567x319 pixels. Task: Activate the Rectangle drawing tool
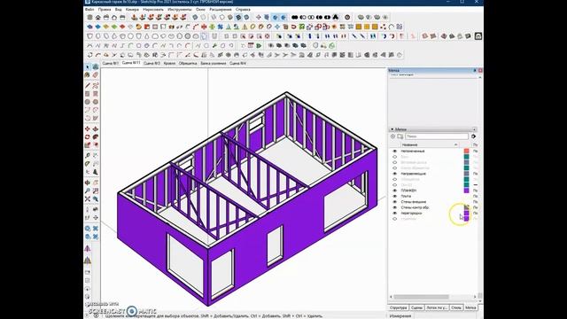(x=88, y=94)
